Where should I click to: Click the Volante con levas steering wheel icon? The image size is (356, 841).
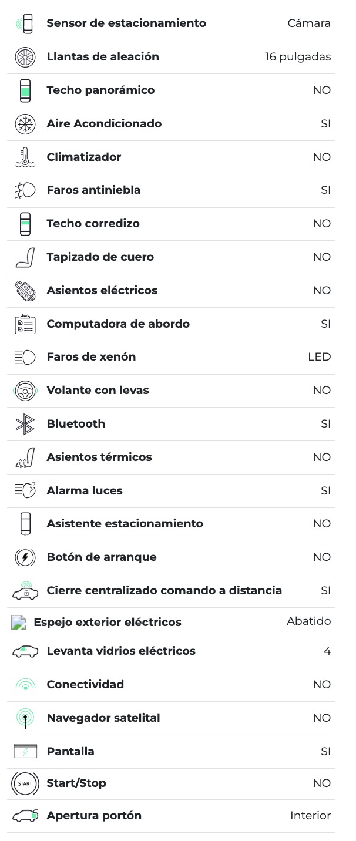[25, 391]
